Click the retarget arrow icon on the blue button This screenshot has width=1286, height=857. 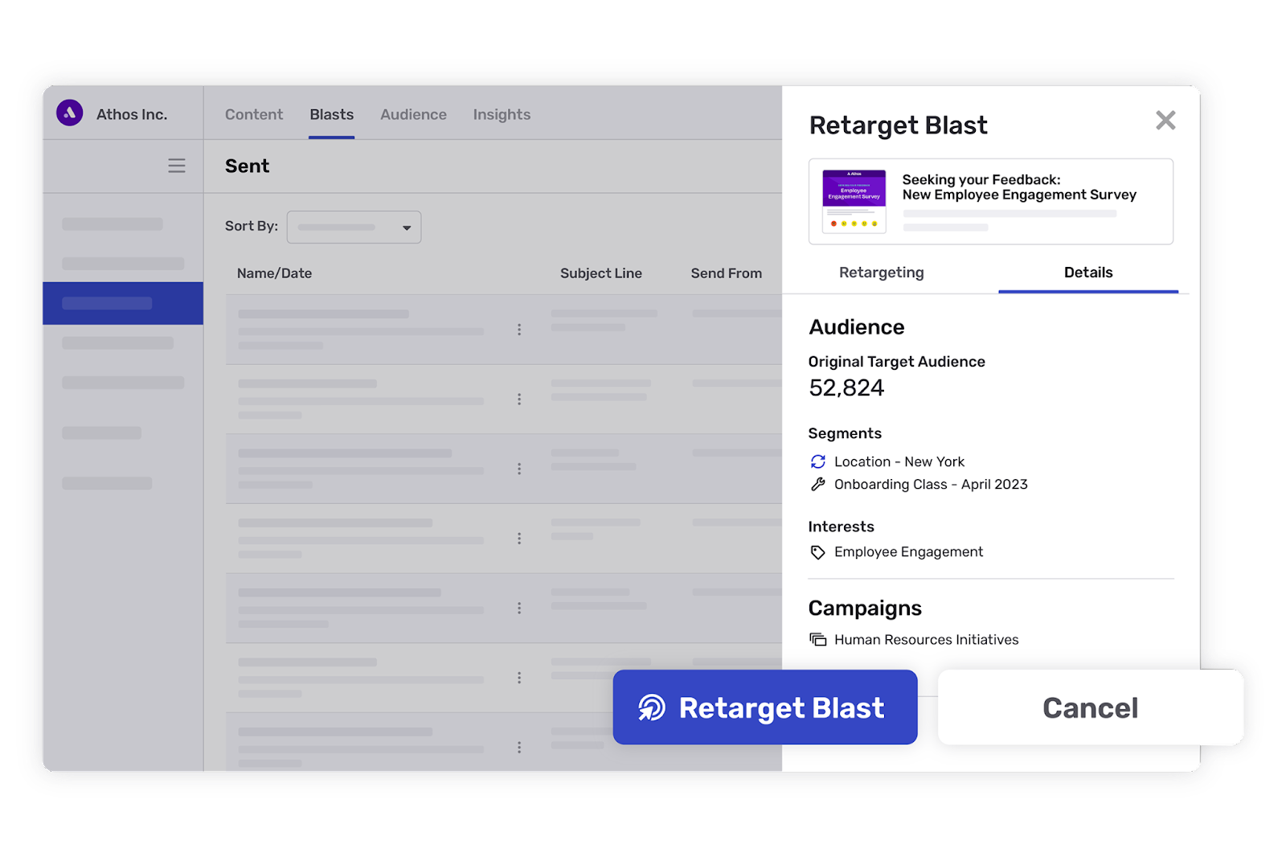pos(652,707)
